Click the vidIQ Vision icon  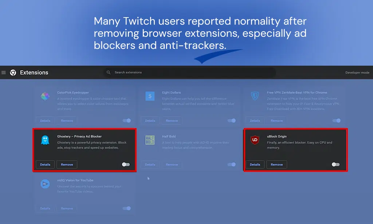coord(45,184)
